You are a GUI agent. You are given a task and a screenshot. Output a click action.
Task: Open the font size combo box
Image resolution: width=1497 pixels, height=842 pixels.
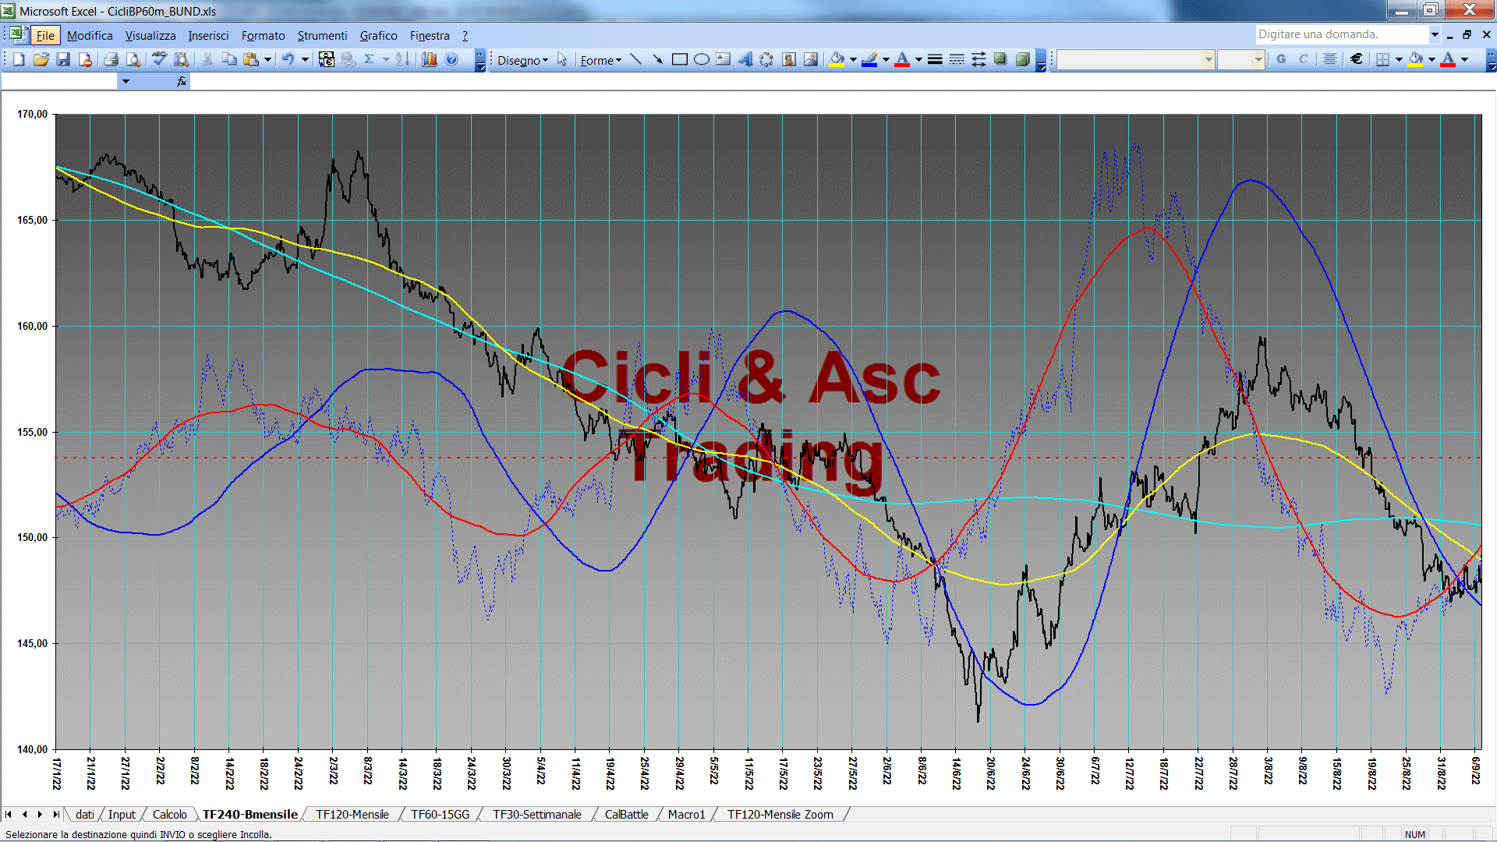(1240, 59)
